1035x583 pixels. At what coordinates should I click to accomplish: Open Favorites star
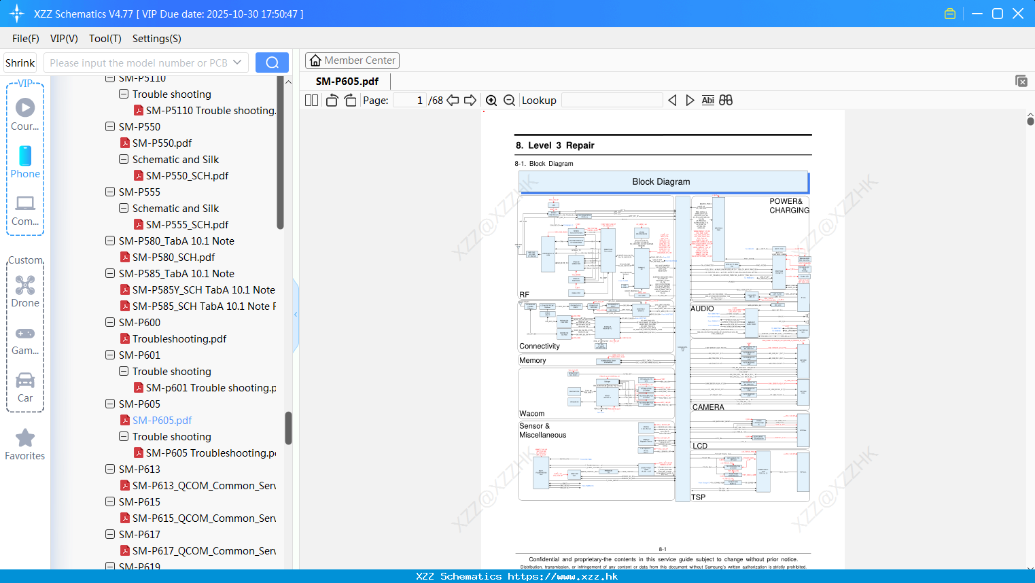[x=25, y=444]
